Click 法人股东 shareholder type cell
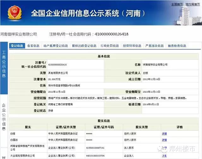This screenshot has height=159, width=202. click(129, 148)
